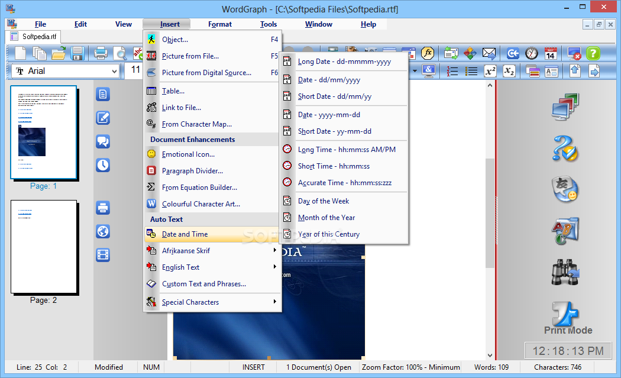This screenshot has height=378, width=621.
Task: Click the document vertical scrollbar down arrow
Action: (490, 356)
